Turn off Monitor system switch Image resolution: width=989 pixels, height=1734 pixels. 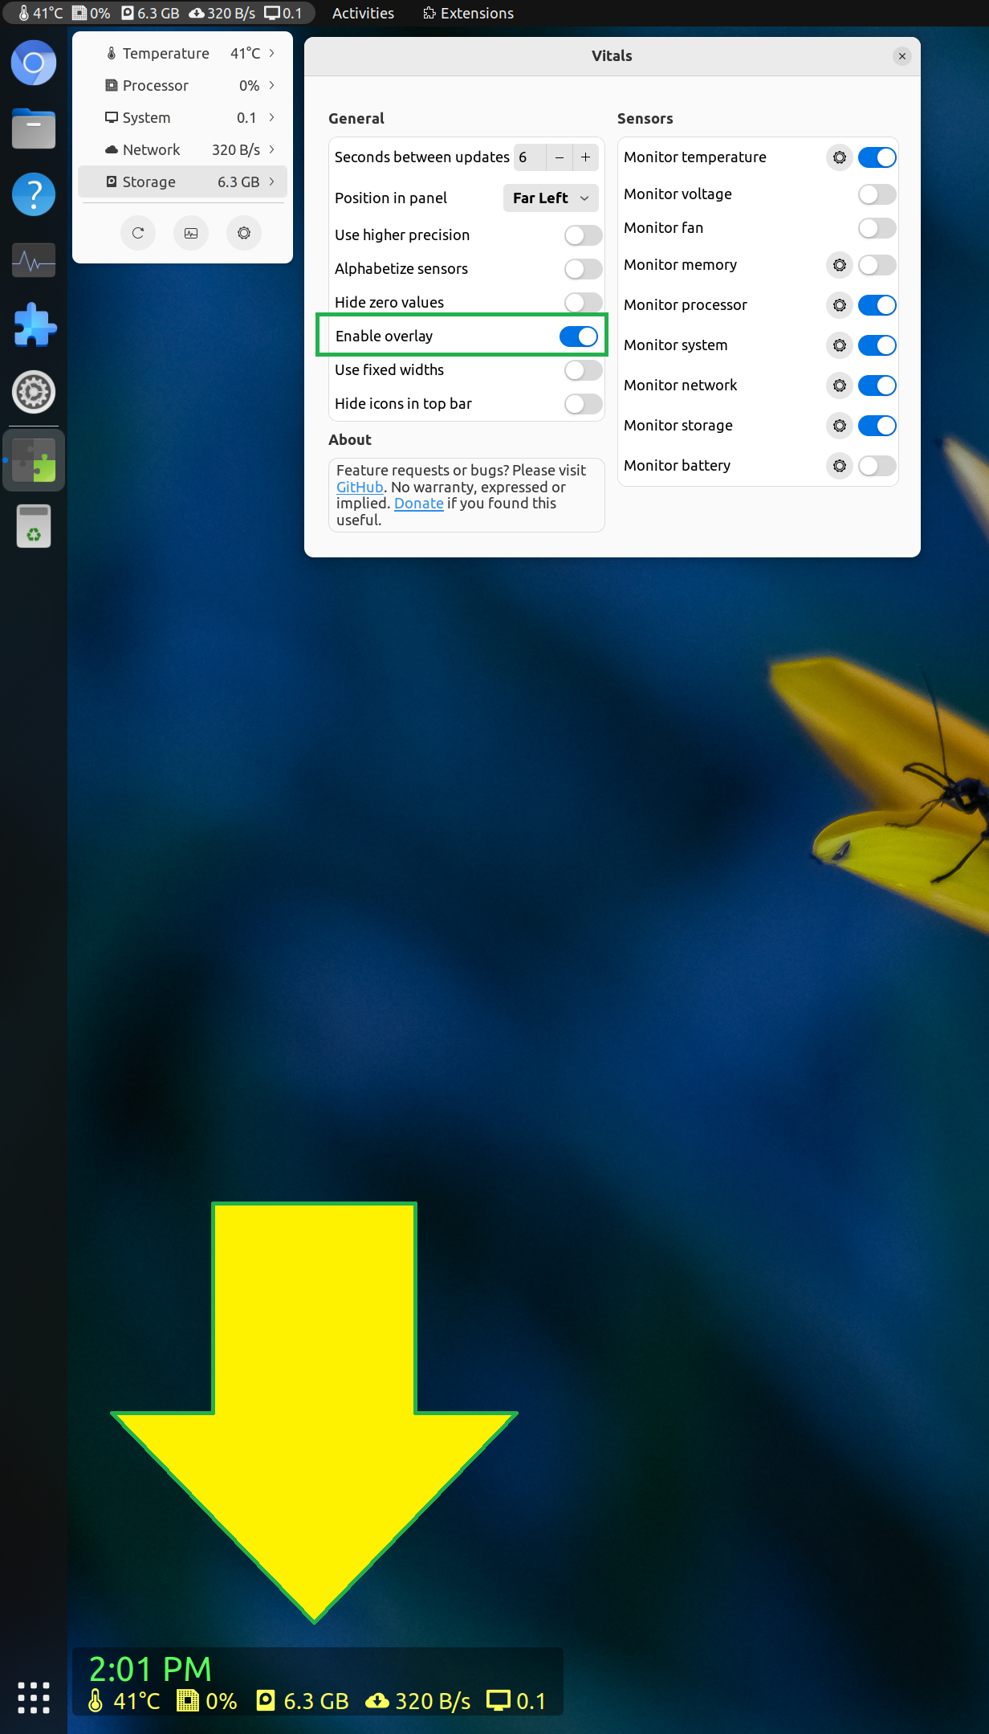pyautogui.click(x=877, y=345)
